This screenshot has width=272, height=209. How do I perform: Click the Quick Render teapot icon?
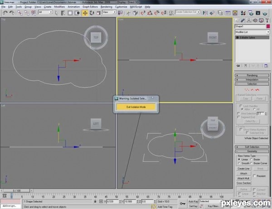pos(265,13)
